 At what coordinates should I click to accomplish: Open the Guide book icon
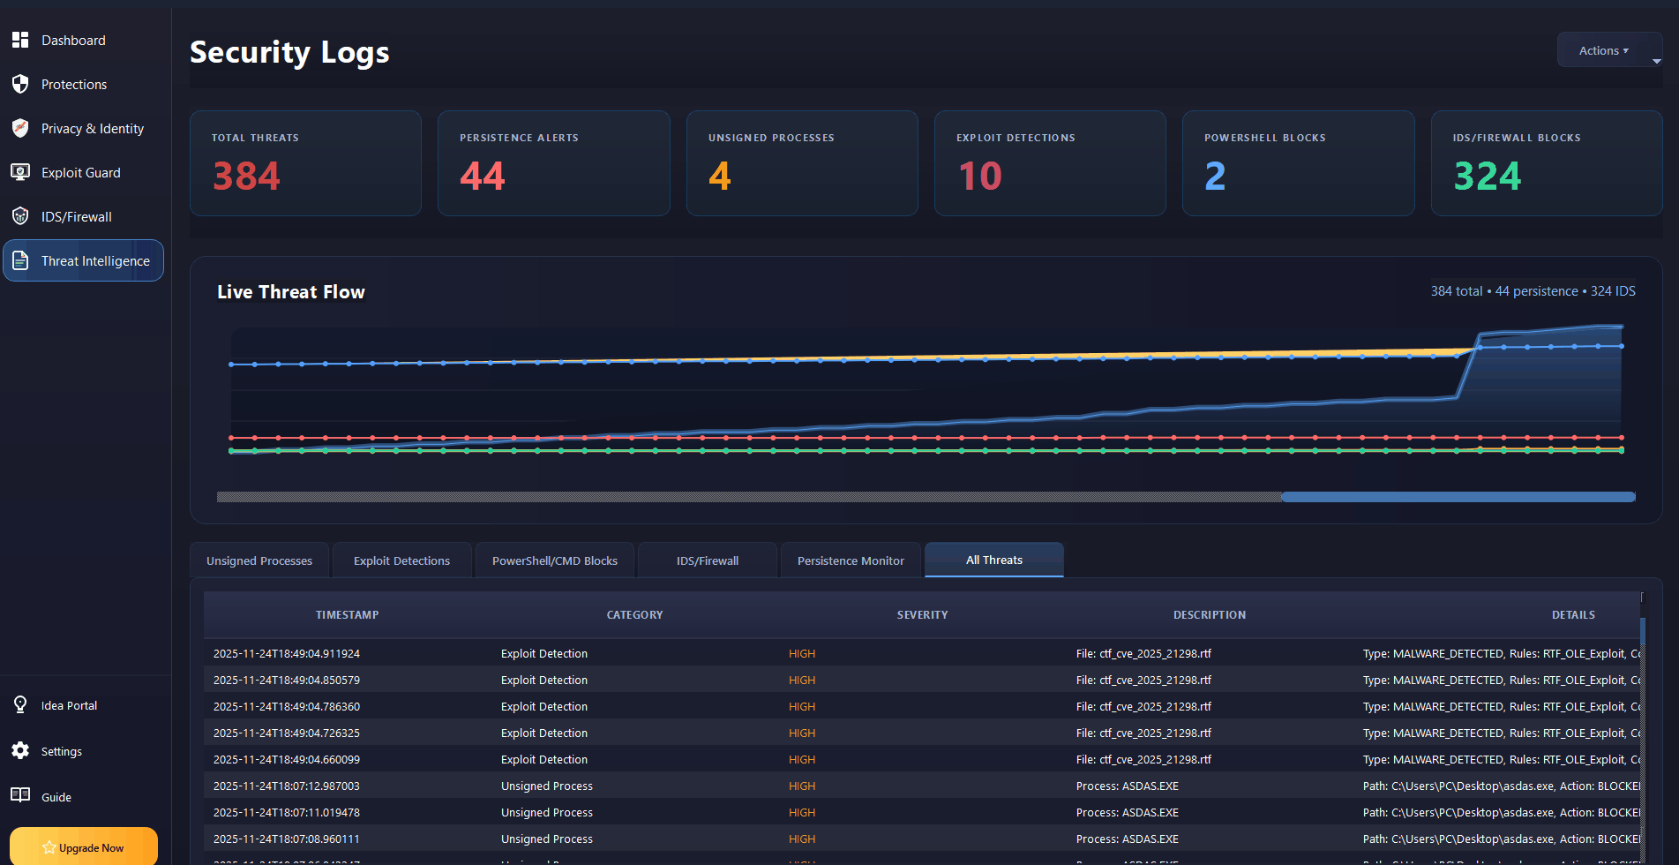point(20,795)
